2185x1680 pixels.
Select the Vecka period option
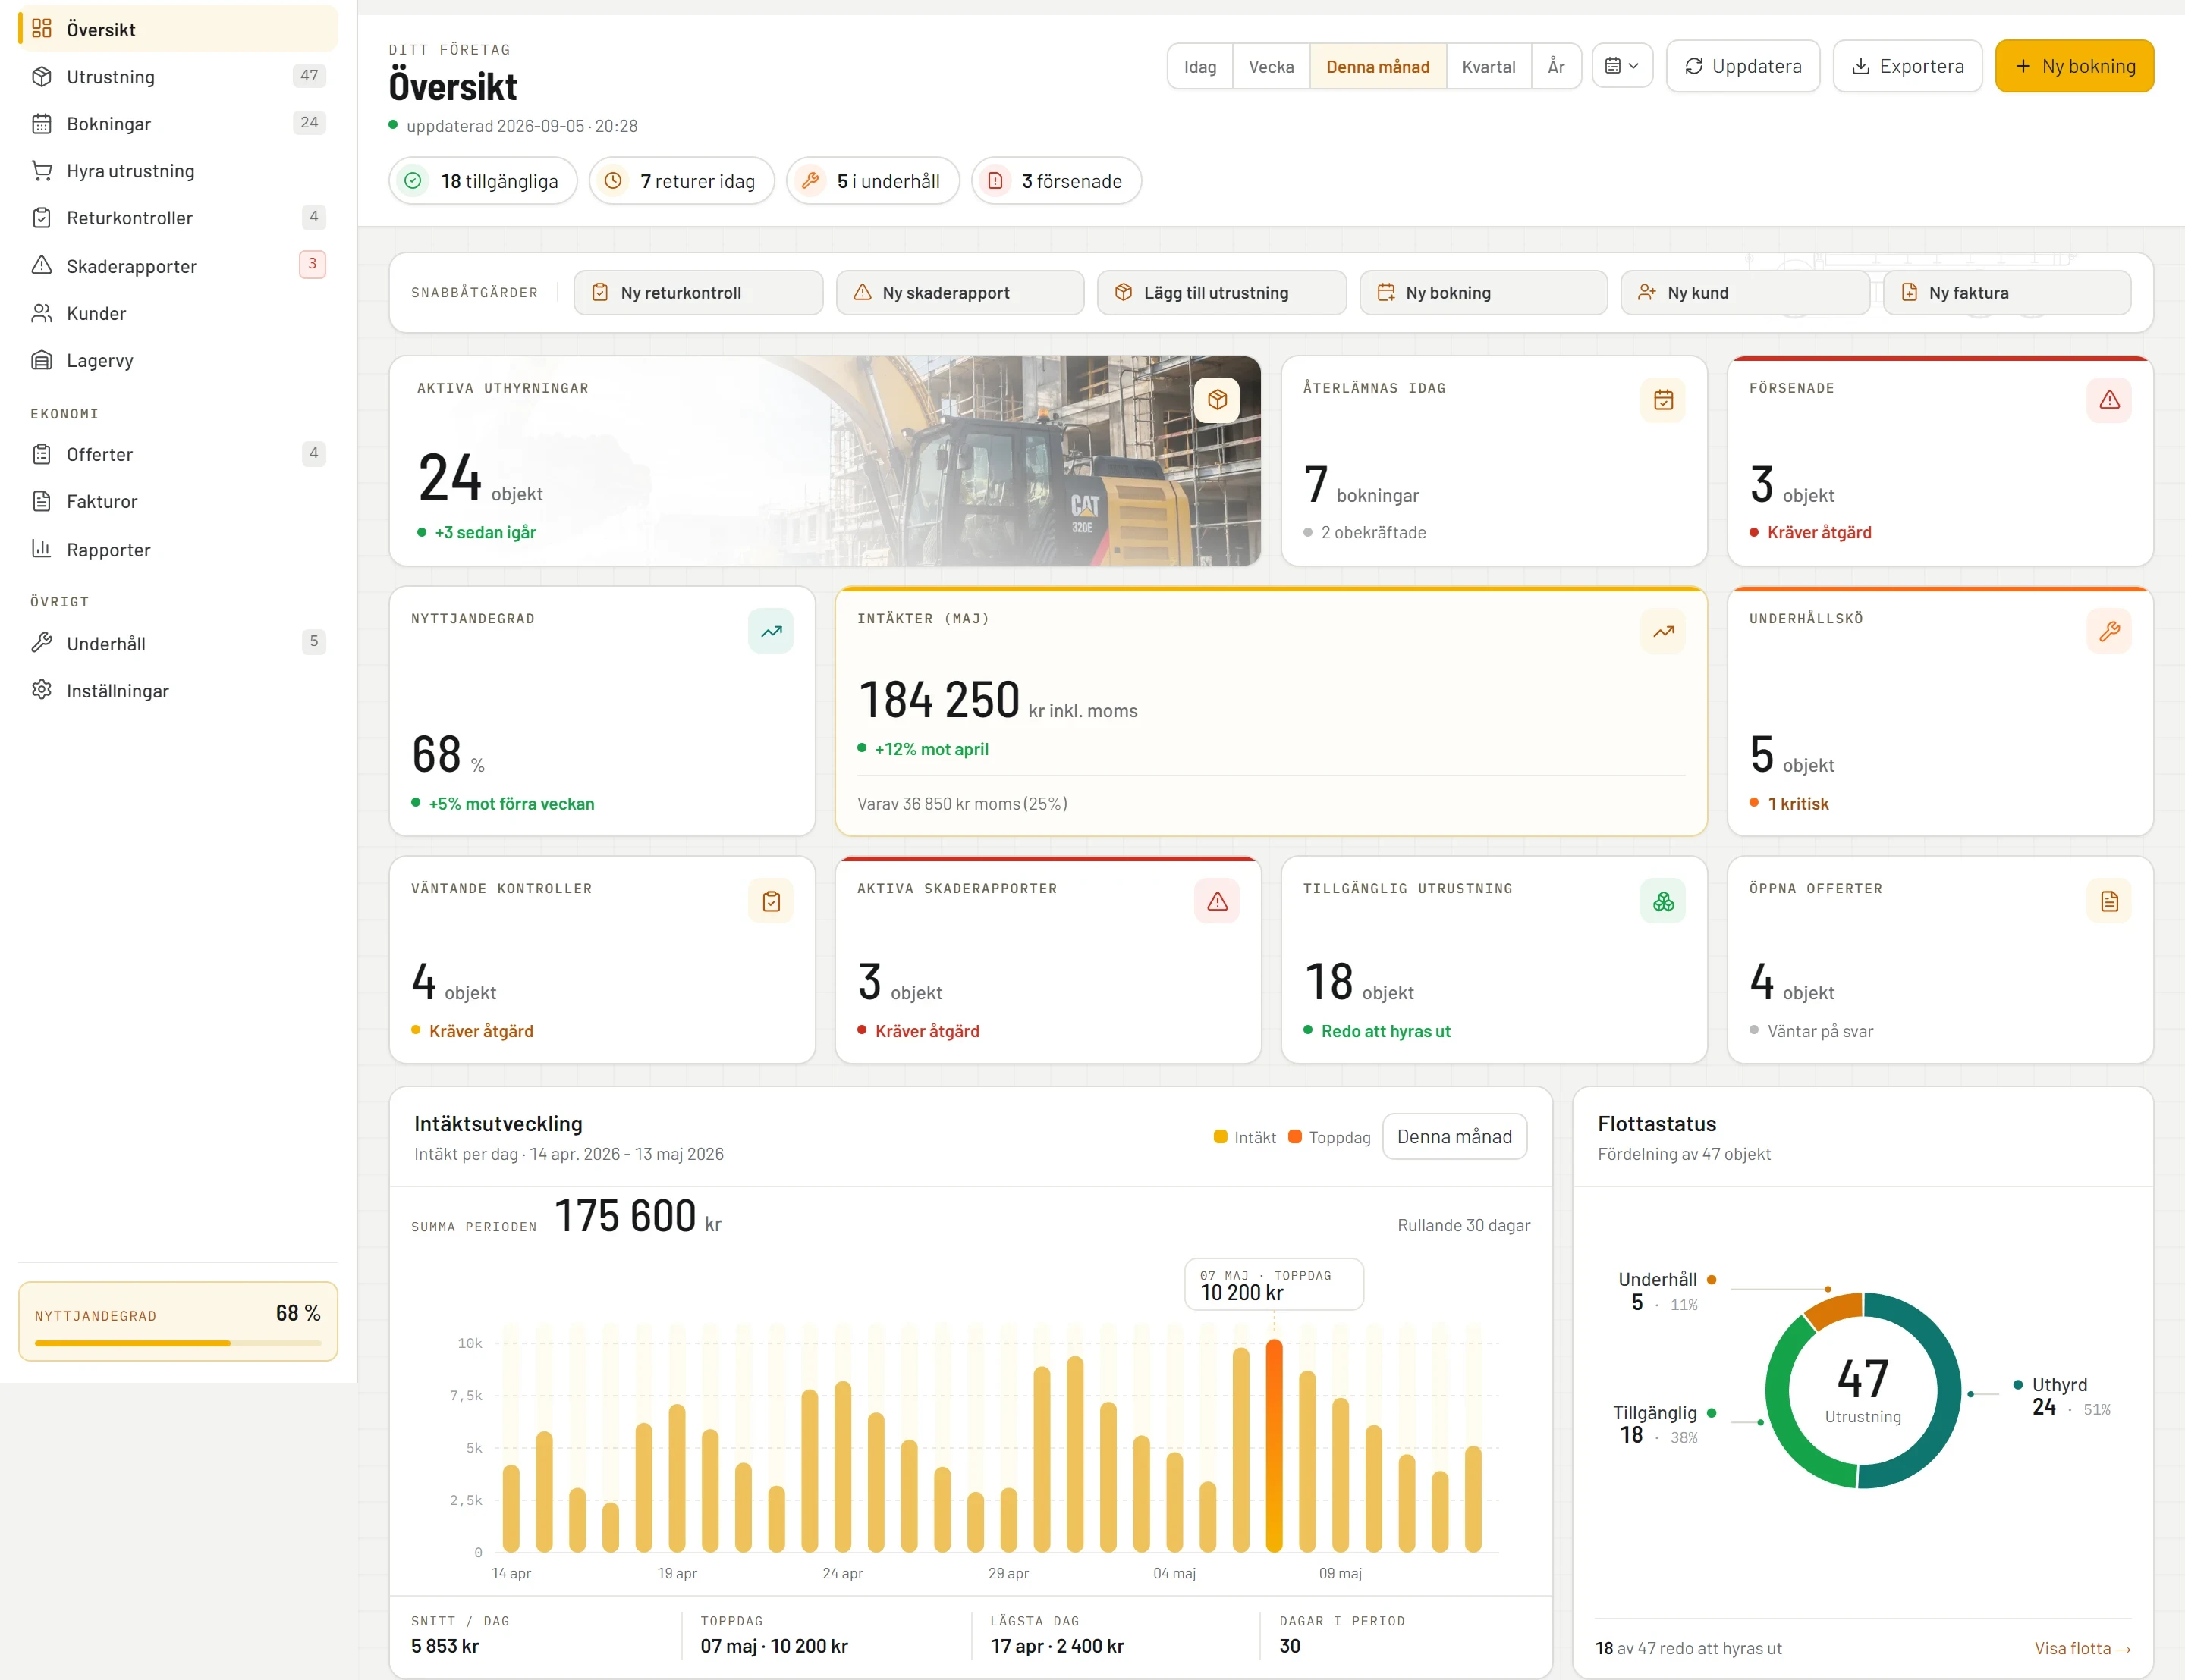[1271, 66]
